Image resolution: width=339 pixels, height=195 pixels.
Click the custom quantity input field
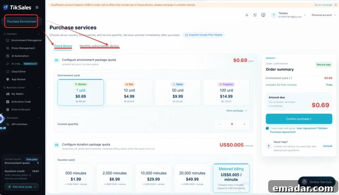click(232, 124)
